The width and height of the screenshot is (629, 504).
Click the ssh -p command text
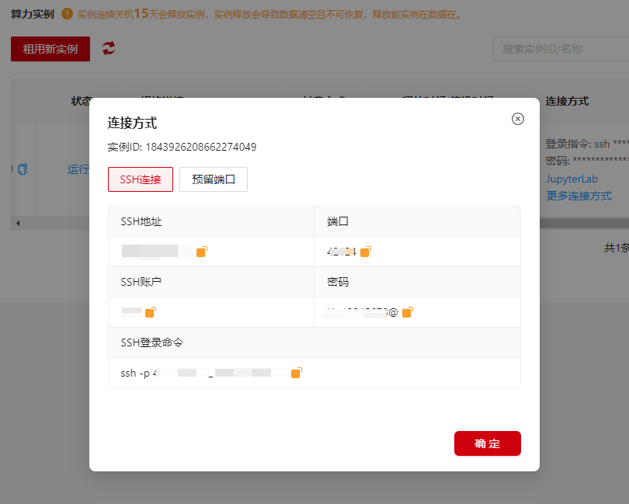point(204,373)
